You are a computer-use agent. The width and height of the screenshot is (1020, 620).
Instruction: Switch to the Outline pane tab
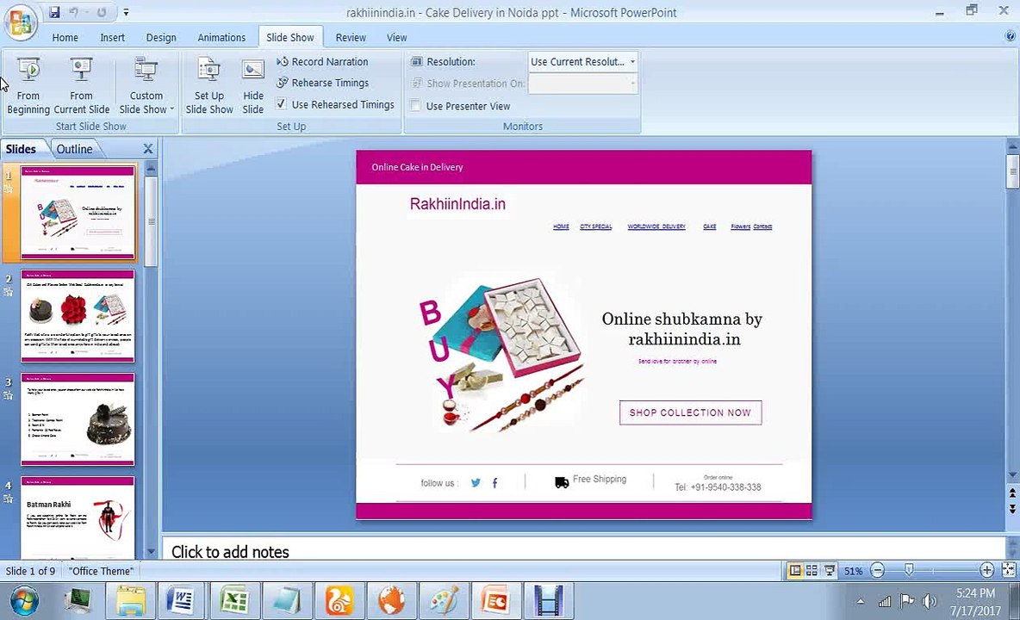tap(74, 149)
